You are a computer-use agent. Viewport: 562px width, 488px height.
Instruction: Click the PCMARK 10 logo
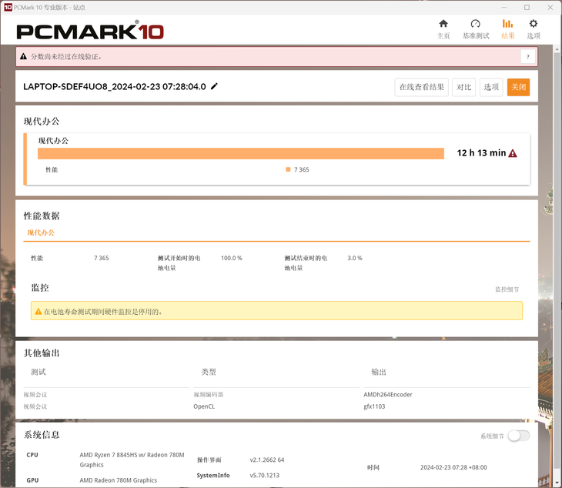tap(90, 31)
